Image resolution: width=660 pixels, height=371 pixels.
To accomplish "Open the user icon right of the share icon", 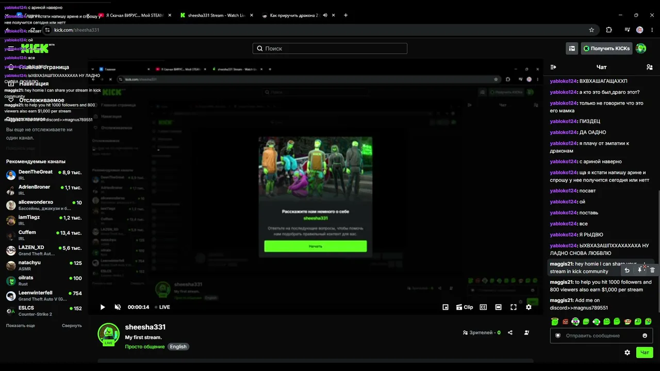I will coord(526,333).
